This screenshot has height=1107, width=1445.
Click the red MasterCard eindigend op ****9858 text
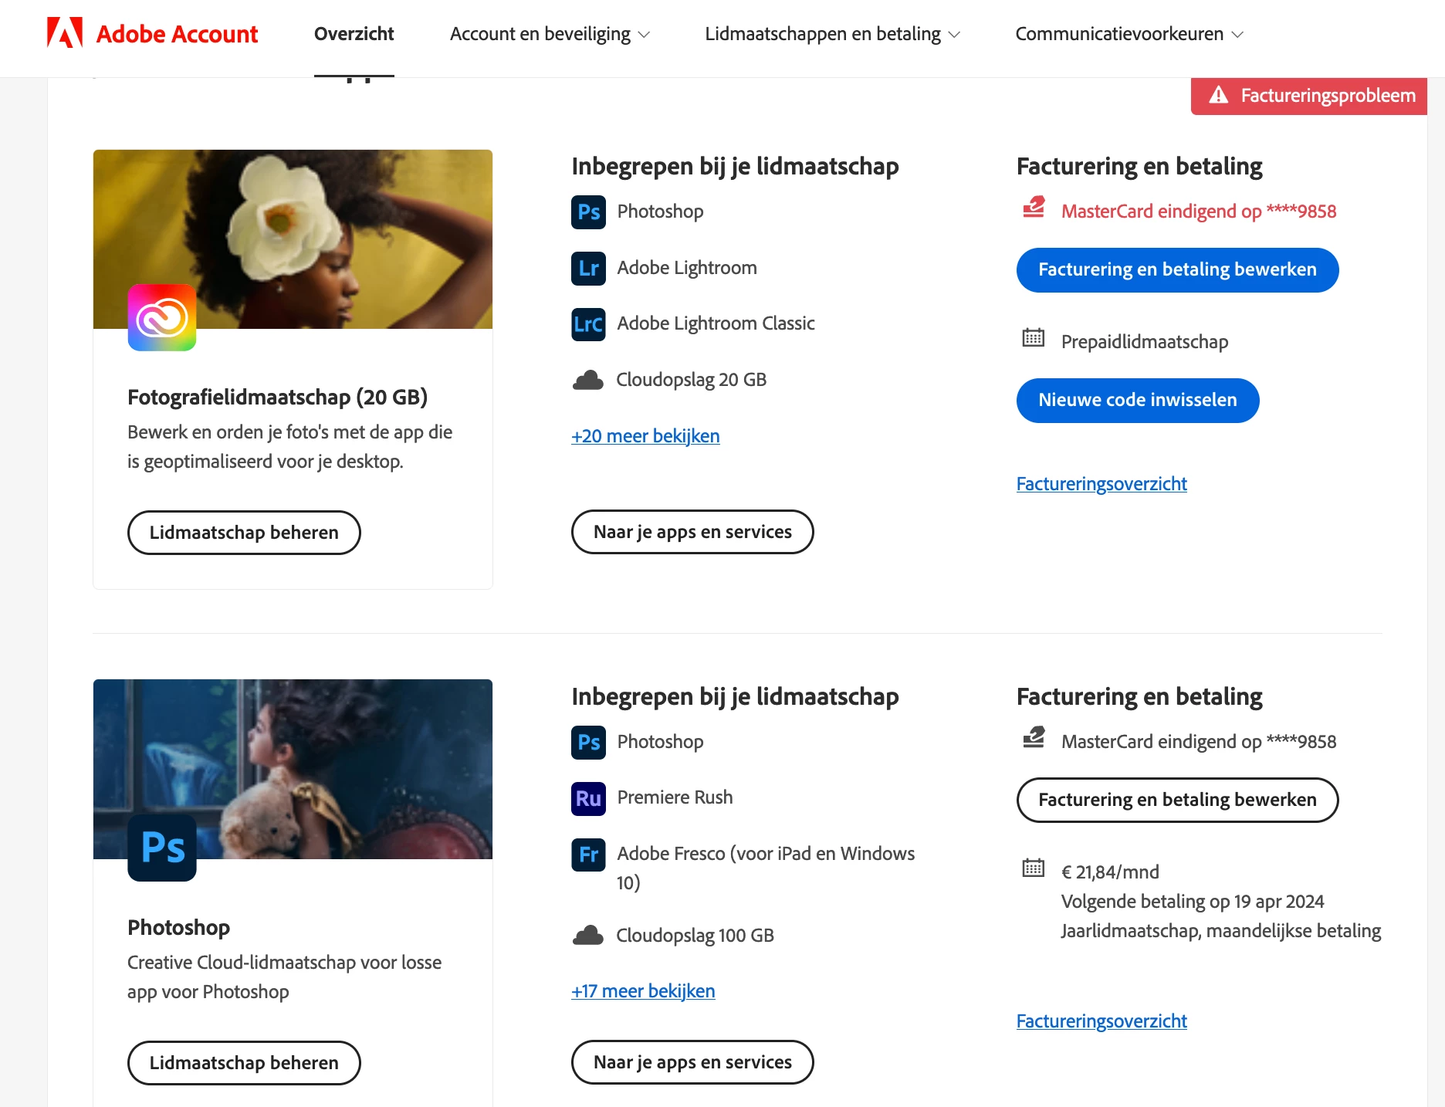(x=1199, y=212)
